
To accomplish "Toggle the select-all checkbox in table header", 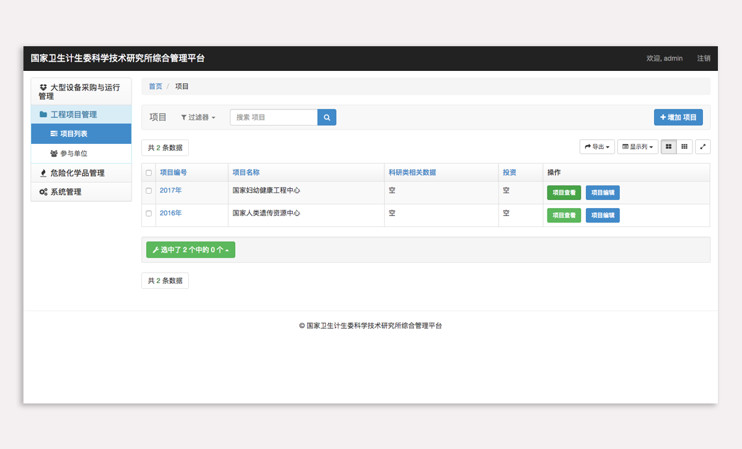I will 148,173.
